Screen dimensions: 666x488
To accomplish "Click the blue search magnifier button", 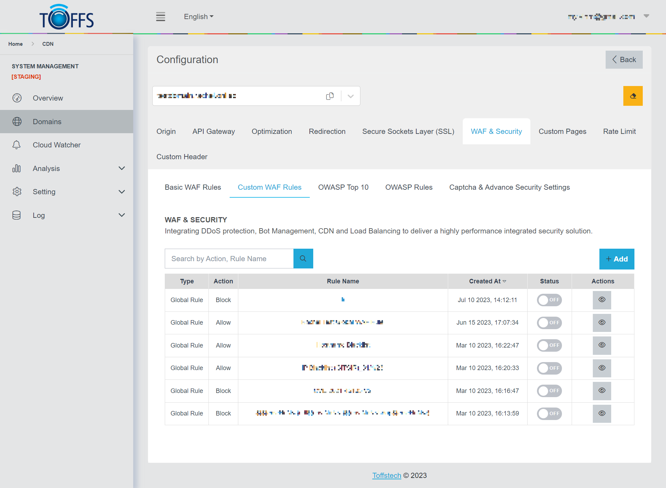I will click(x=303, y=259).
